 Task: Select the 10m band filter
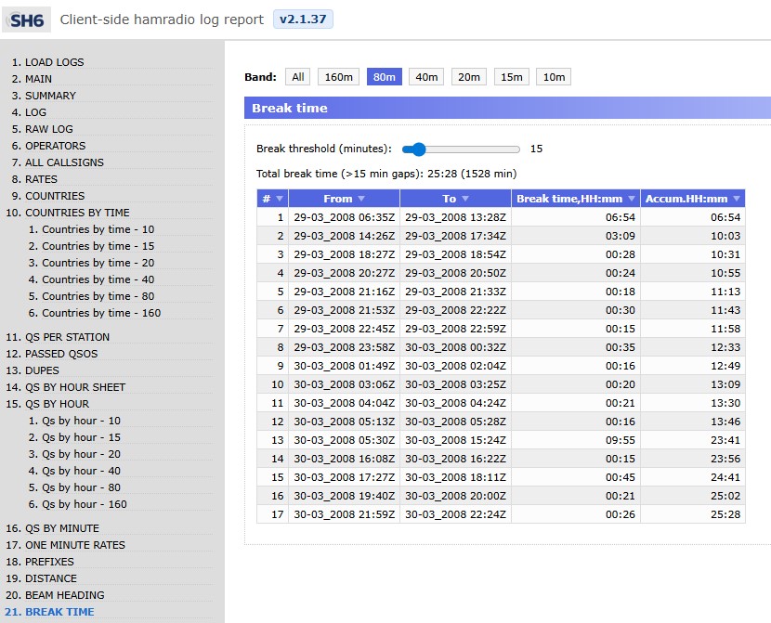[554, 77]
